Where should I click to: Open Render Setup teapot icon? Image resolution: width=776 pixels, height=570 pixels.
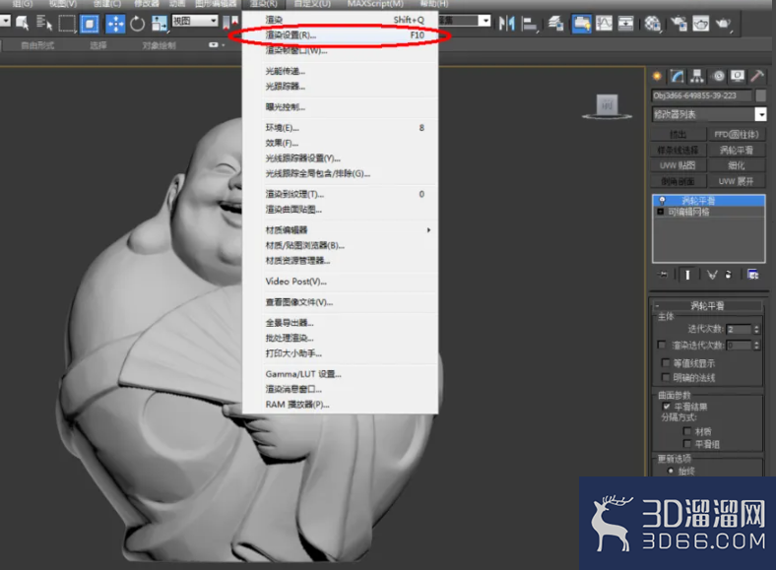coord(679,24)
